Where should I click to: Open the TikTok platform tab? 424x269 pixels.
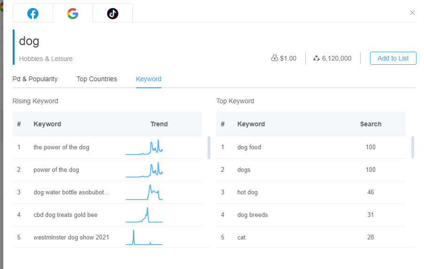pyautogui.click(x=113, y=14)
